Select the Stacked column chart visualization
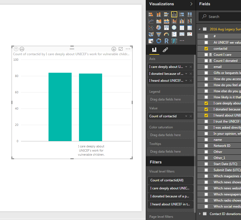The image size is (241, 220). pyautogui.click(x=159, y=14)
